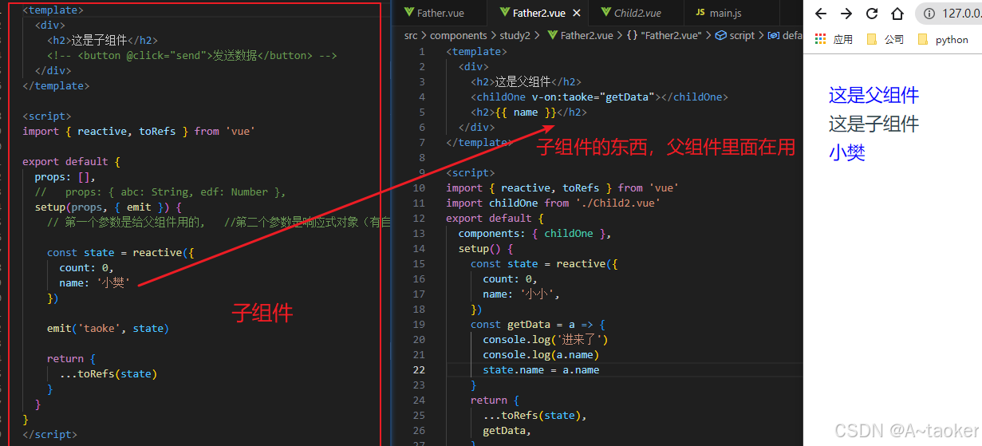The image size is (982, 446).
Task: Click the 这是父组件 heading on the page
Action: pos(874,95)
